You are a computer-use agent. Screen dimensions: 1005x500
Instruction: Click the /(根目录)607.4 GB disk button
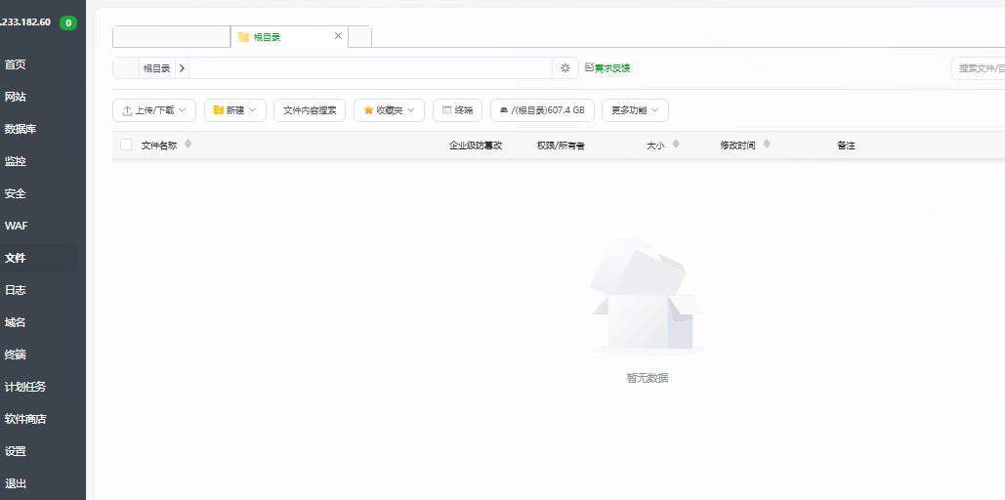[542, 110]
